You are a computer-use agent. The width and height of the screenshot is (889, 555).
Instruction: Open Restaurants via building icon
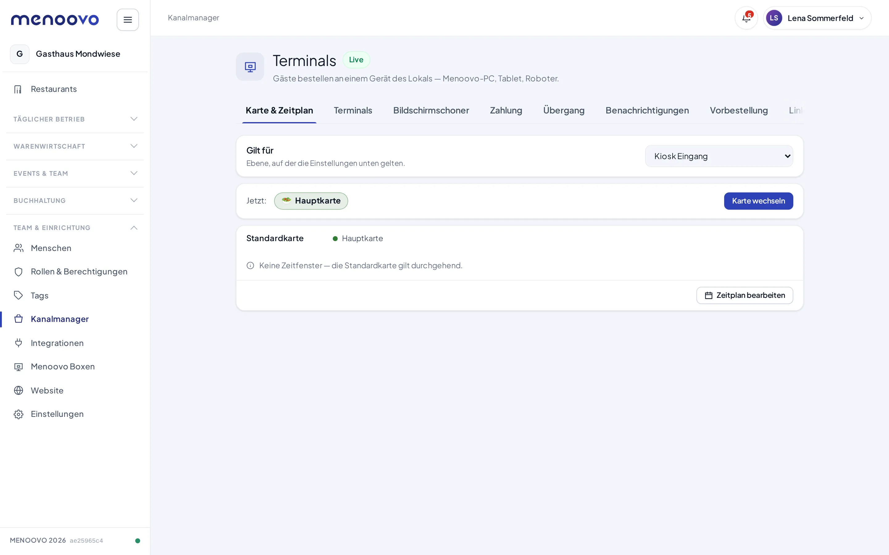point(18,89)
